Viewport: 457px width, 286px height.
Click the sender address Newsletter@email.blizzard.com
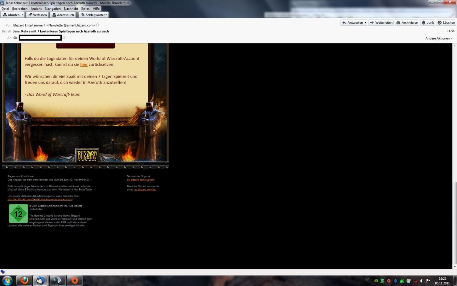coord(71,25)
